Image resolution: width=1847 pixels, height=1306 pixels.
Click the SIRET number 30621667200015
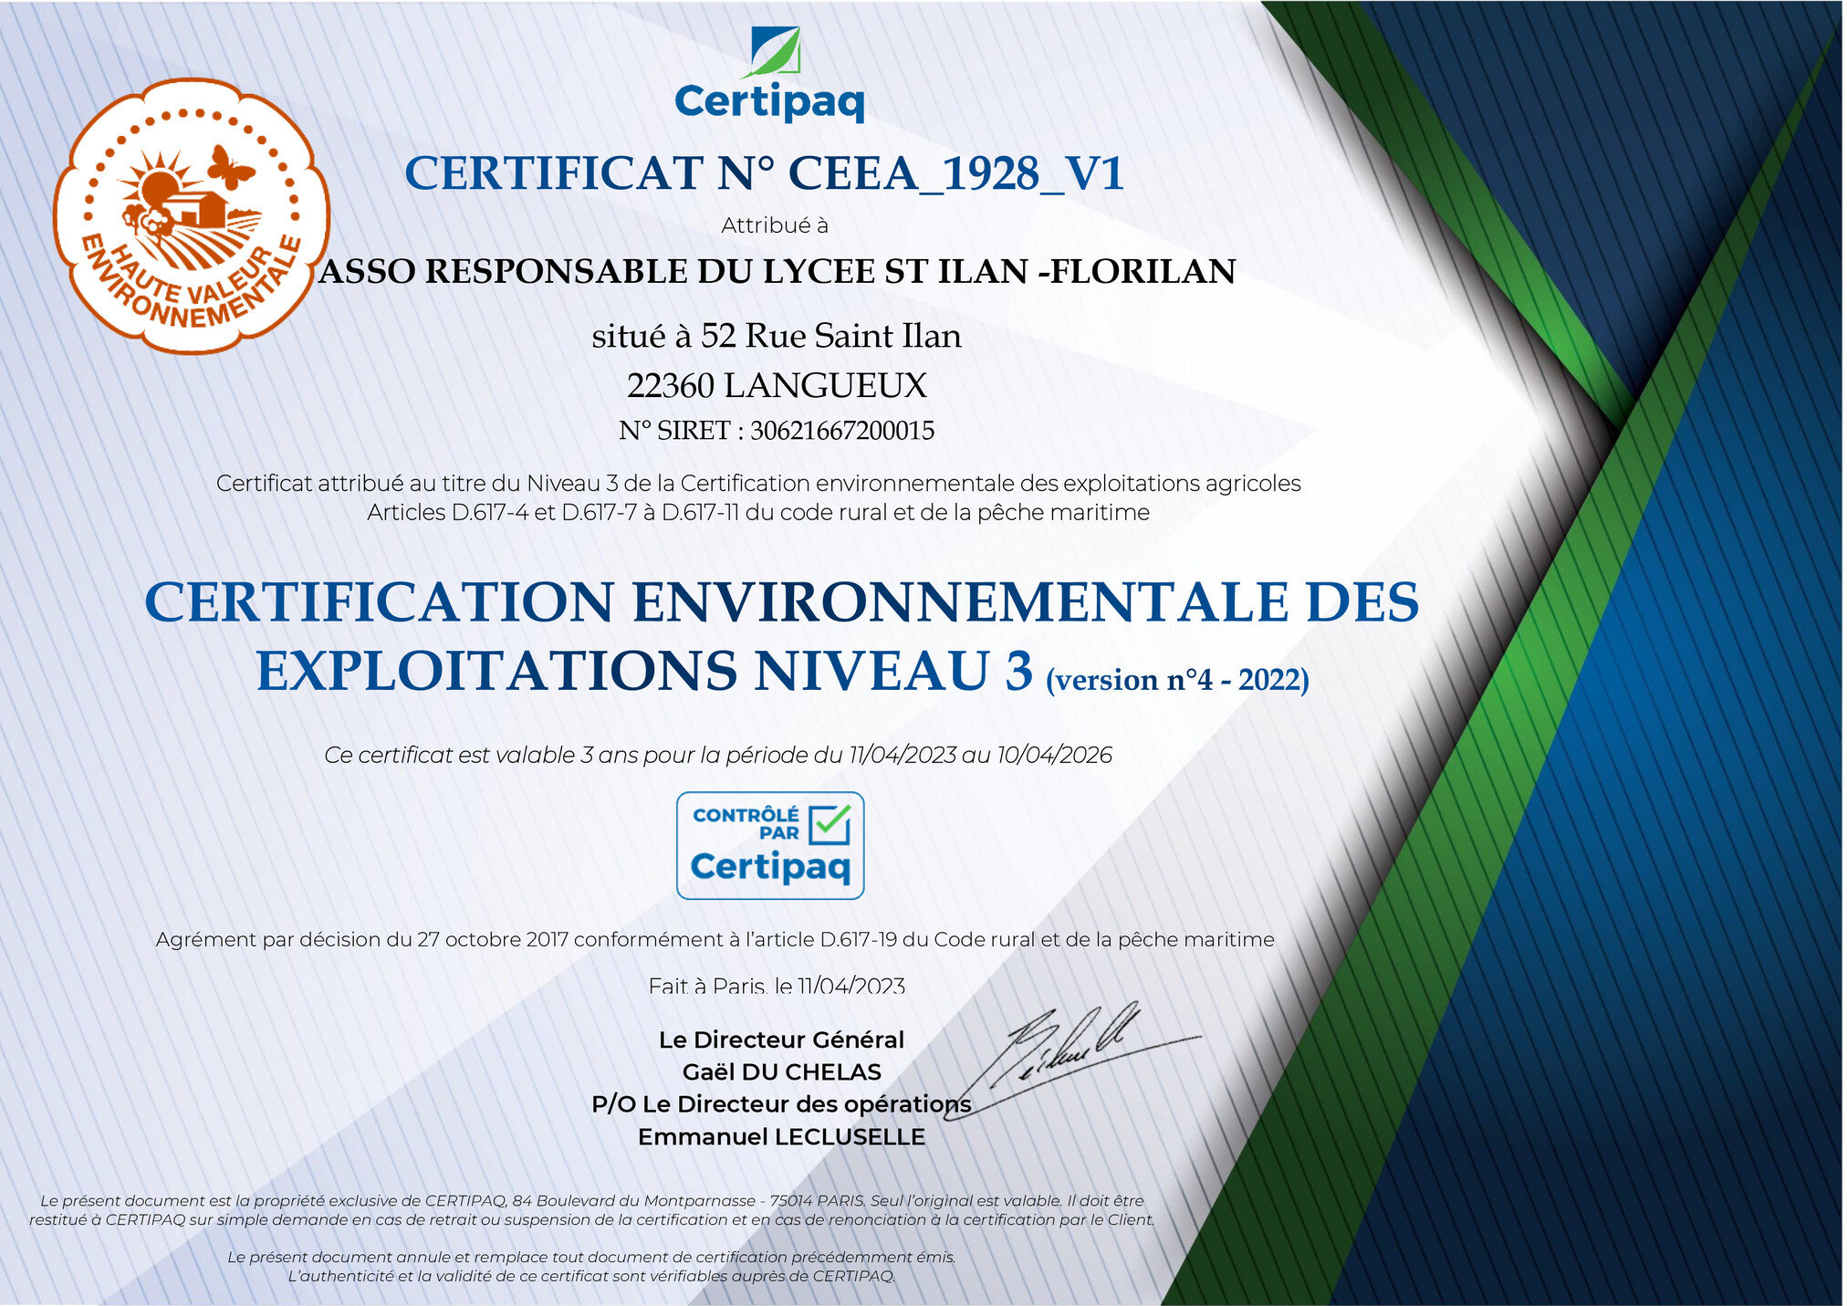coord(841,431)
